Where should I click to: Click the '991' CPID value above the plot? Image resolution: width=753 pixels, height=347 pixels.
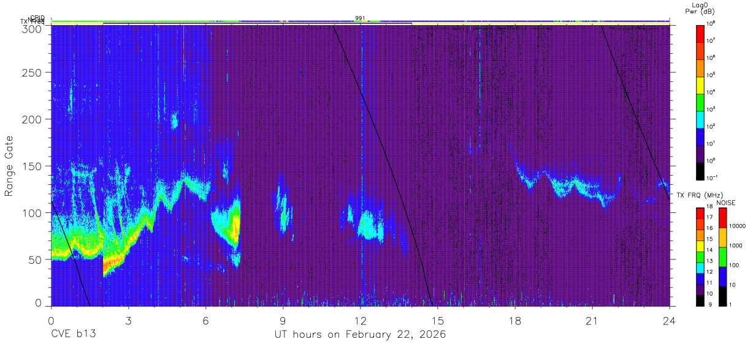click(x=360, y=18)
